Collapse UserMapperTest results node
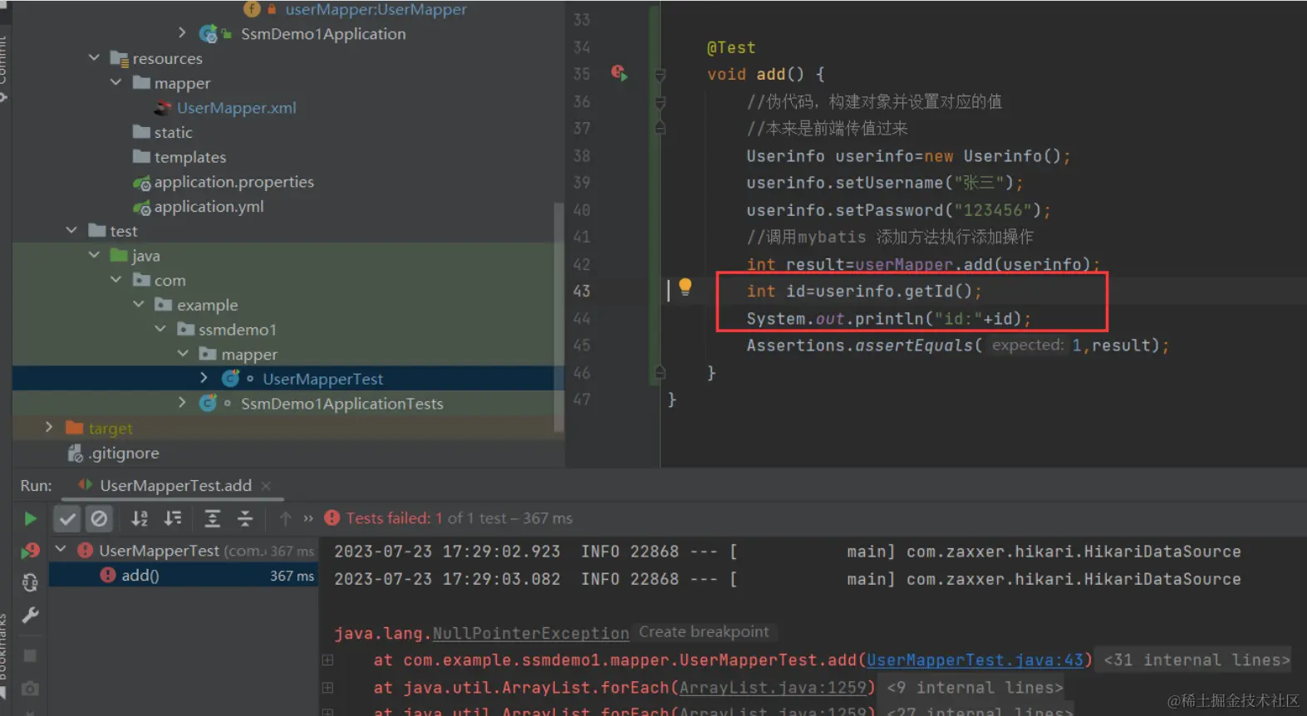Image resolution: width=1307 pixels, height=716 pixels. pos(61,550)
